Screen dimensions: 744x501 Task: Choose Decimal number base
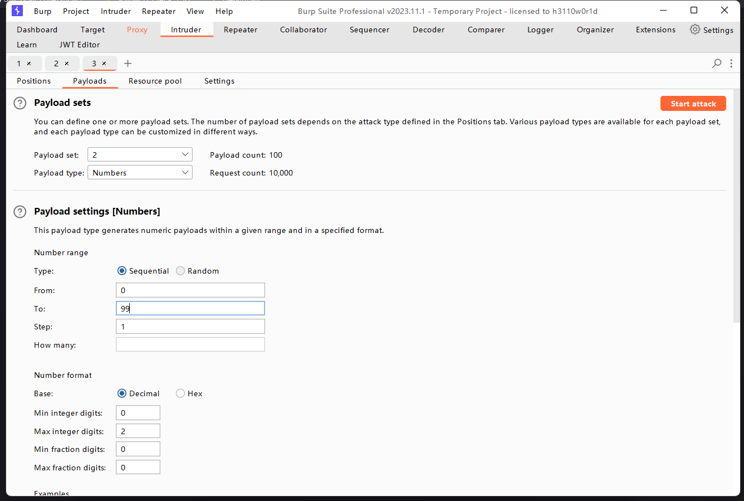122,393
